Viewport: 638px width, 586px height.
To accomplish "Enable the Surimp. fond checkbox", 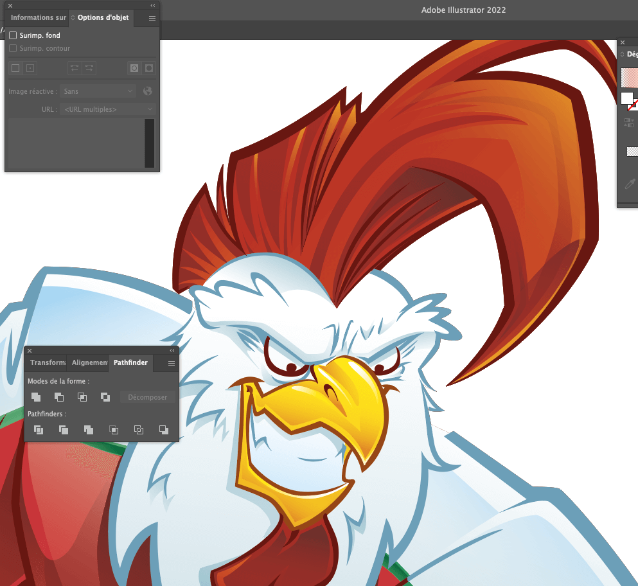I will pos(13,36).
